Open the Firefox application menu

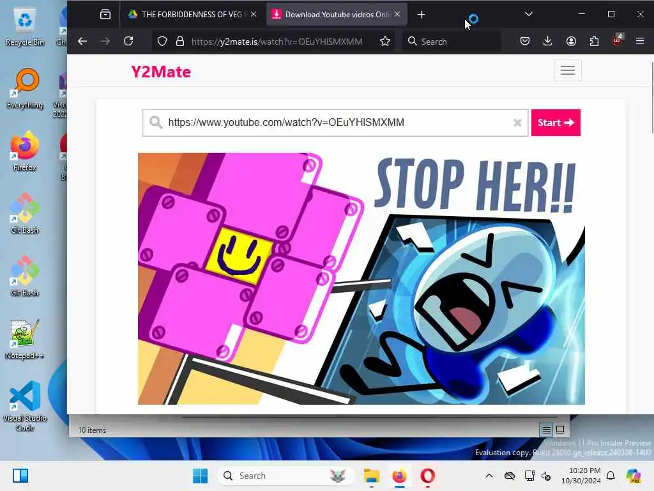pyautogui.click(x=640, y=41)
